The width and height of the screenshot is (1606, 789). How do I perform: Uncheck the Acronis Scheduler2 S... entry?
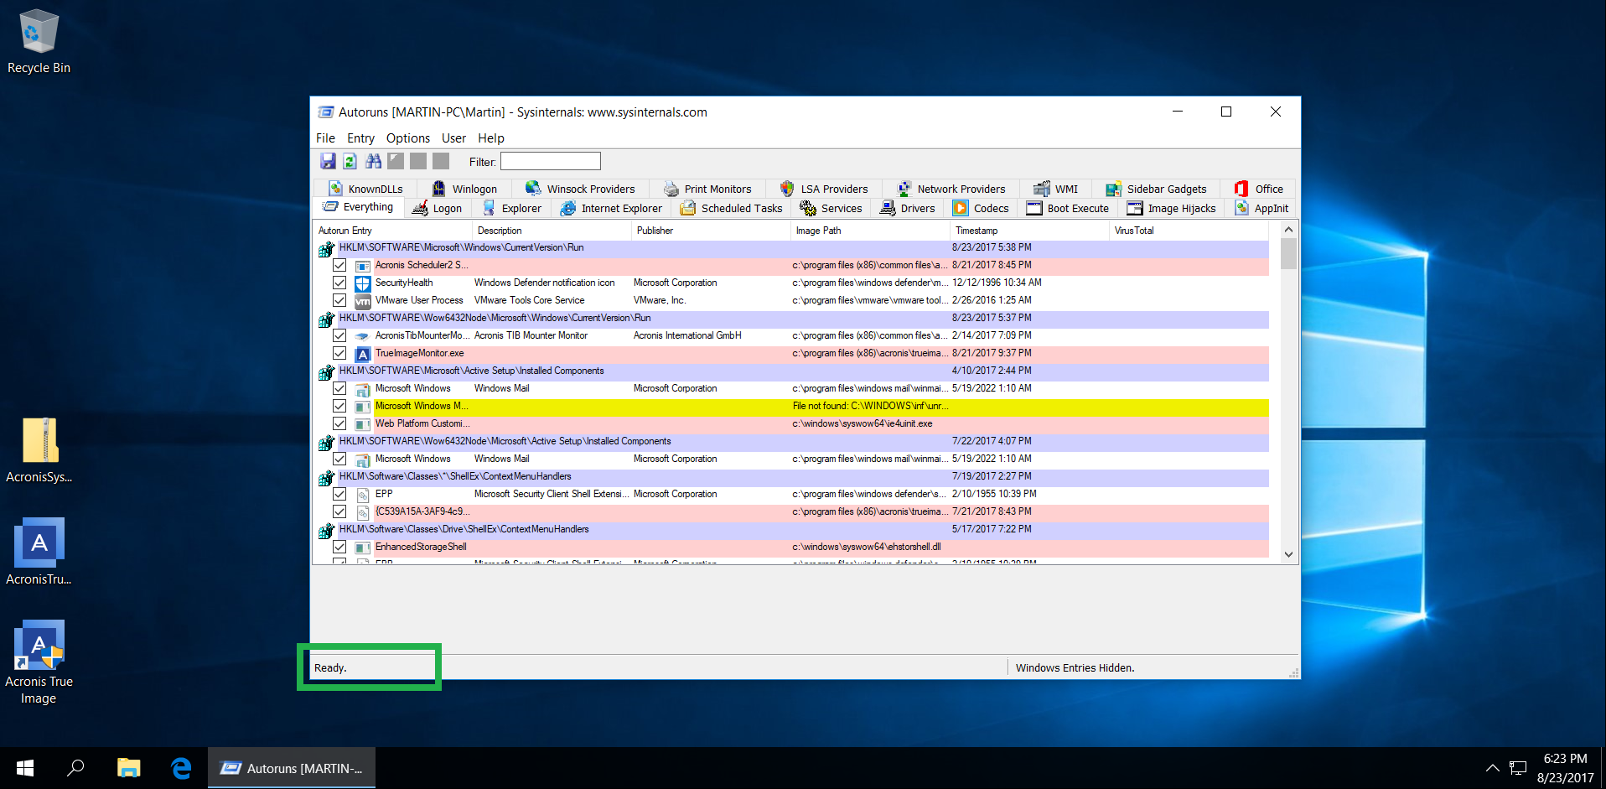tap(339, 265)
